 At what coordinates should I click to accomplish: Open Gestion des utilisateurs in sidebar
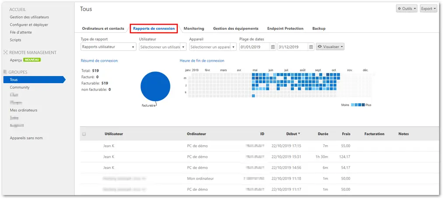pyautogui.click(x=29, y=17)
